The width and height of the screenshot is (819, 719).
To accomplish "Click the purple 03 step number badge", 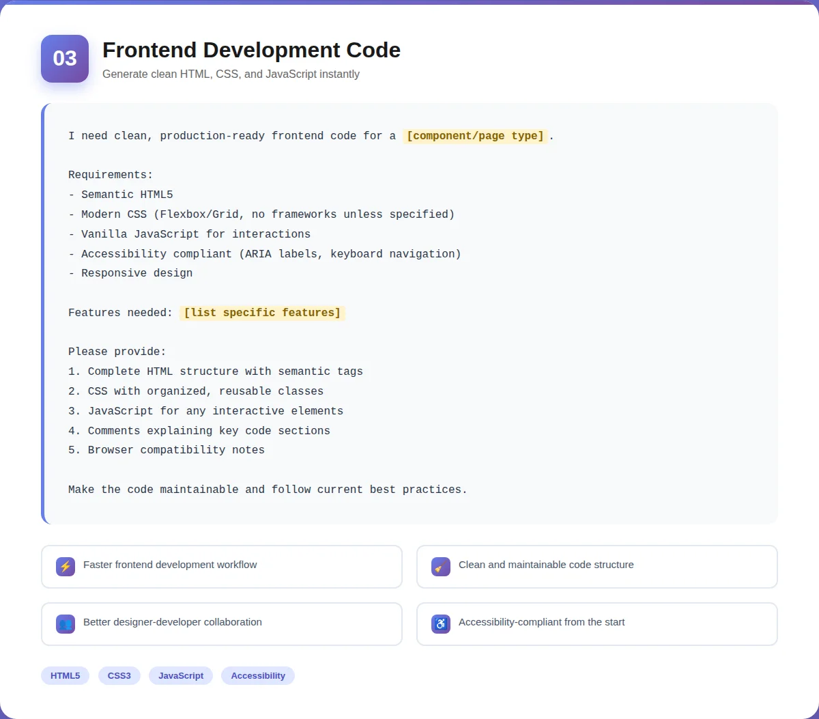I will click(65, 59).
